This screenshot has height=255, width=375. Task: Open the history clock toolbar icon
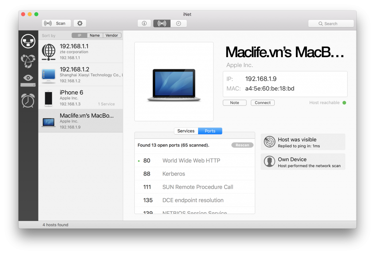point(179,23)
